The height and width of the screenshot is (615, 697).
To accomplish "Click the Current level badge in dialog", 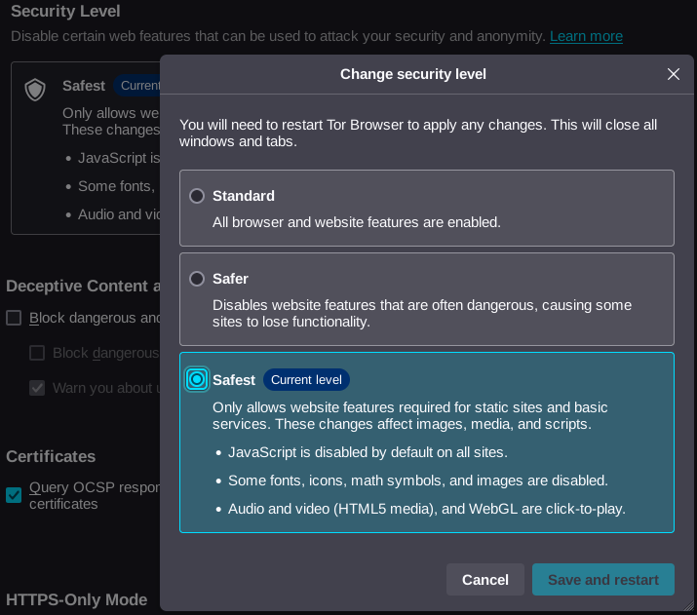I will [306, 379].
